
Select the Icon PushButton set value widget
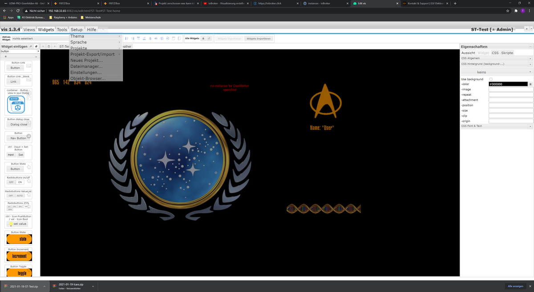click(x=19, y=221)
